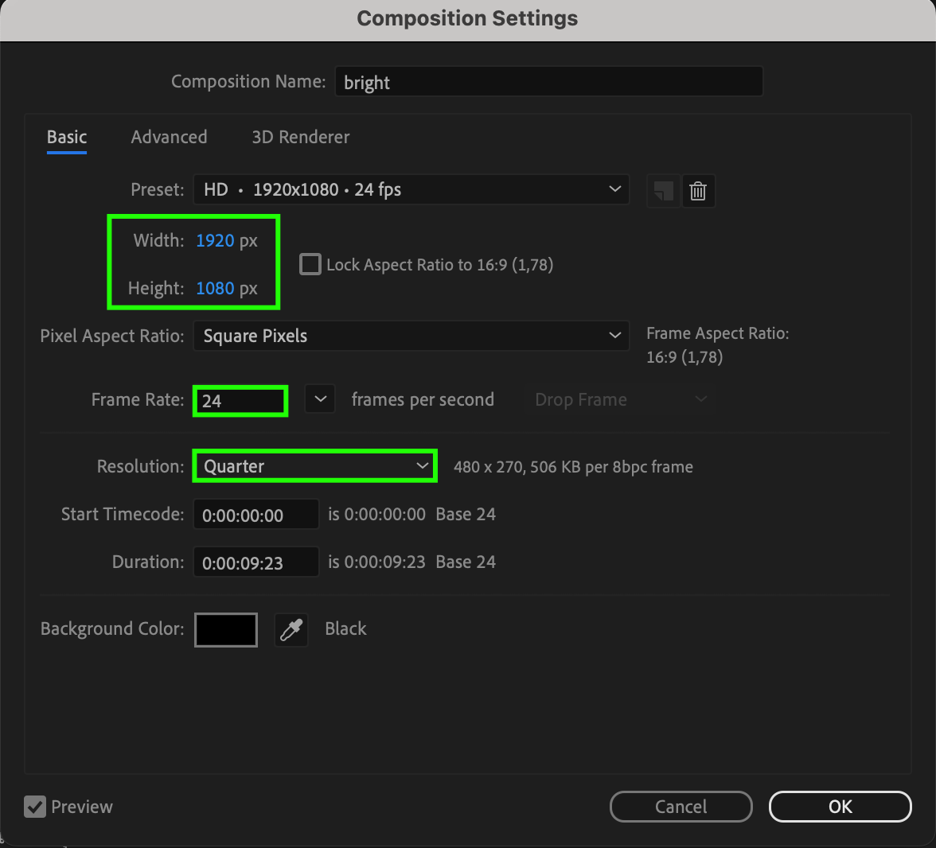Toggle the Preview checkbox
Viewport: 936px width, 848px height.
pyautogui.click(x=35, y=807)
